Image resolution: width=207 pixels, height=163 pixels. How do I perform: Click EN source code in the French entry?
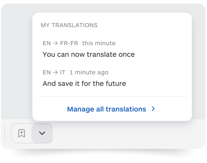[x=47, y=43]
